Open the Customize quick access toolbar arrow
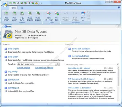The image size is (122, 107). [41, 3]
